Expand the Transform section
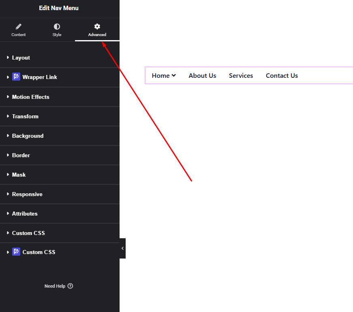Screen dimensions: 353x312 pyautogui.click(x=25, y=116)
